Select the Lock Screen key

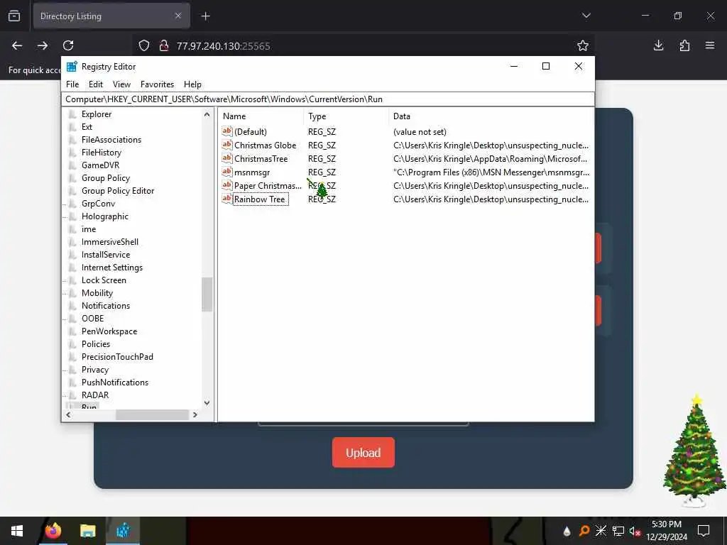pyautogui.click(x=104, y=280)
